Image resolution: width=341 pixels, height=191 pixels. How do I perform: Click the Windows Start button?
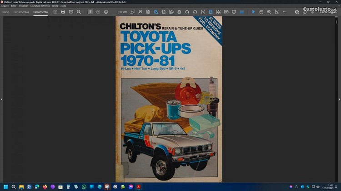pos(6,186)
